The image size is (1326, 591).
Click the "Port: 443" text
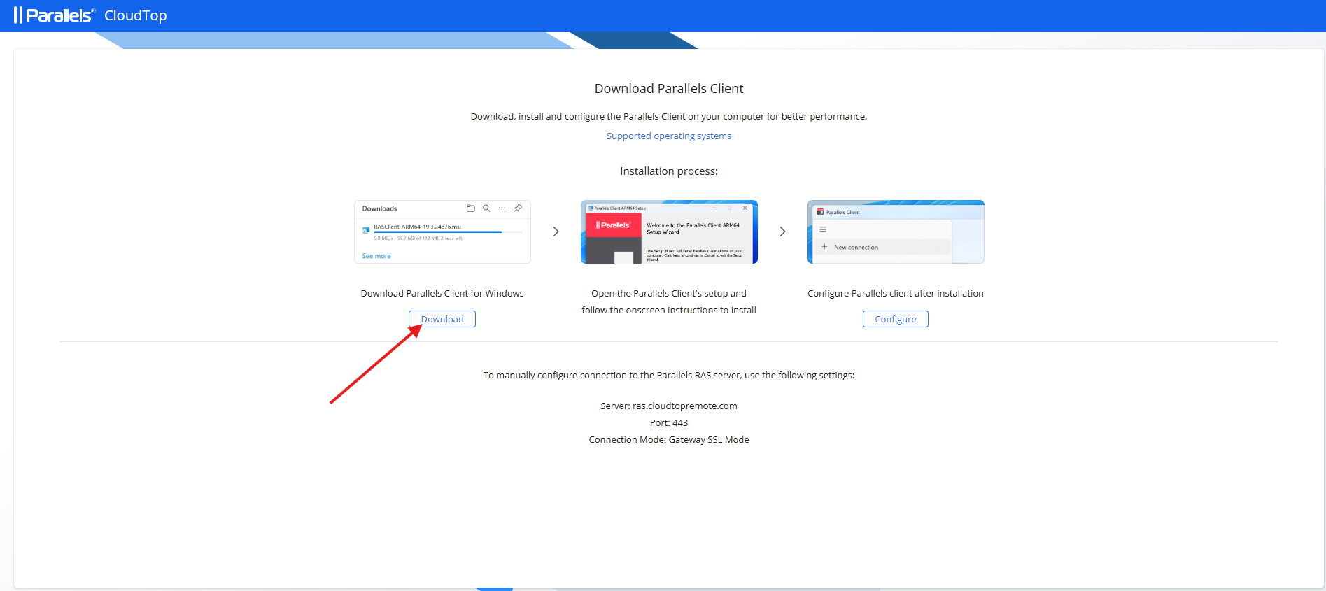pyautogui.click(x=669, y=423)
